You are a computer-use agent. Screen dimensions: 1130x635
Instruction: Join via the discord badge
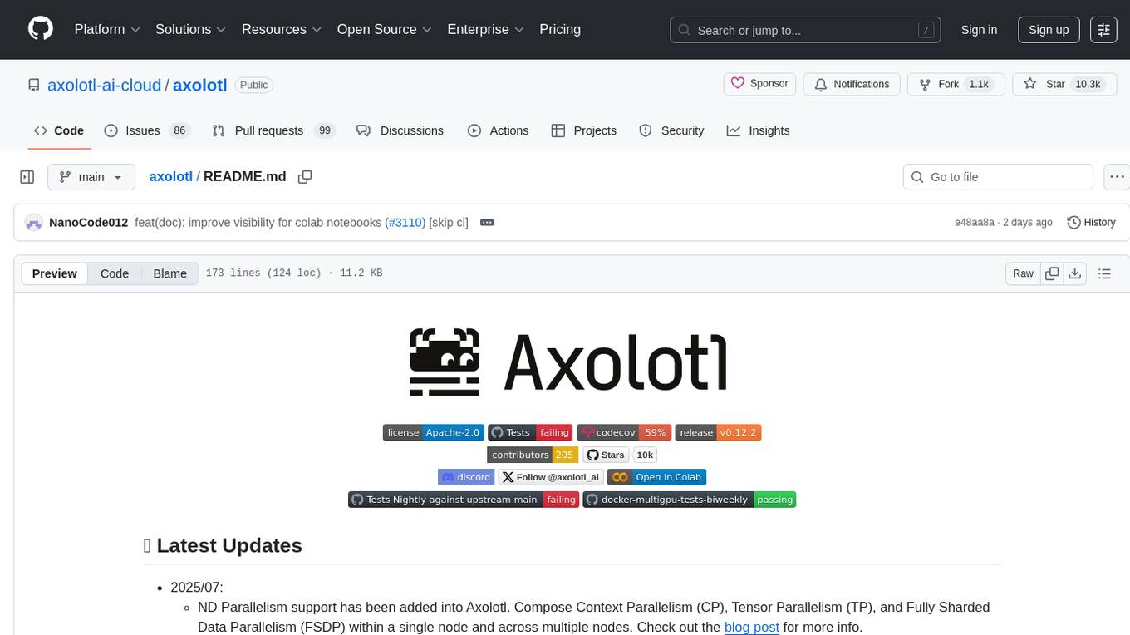[x=466, y=477]
